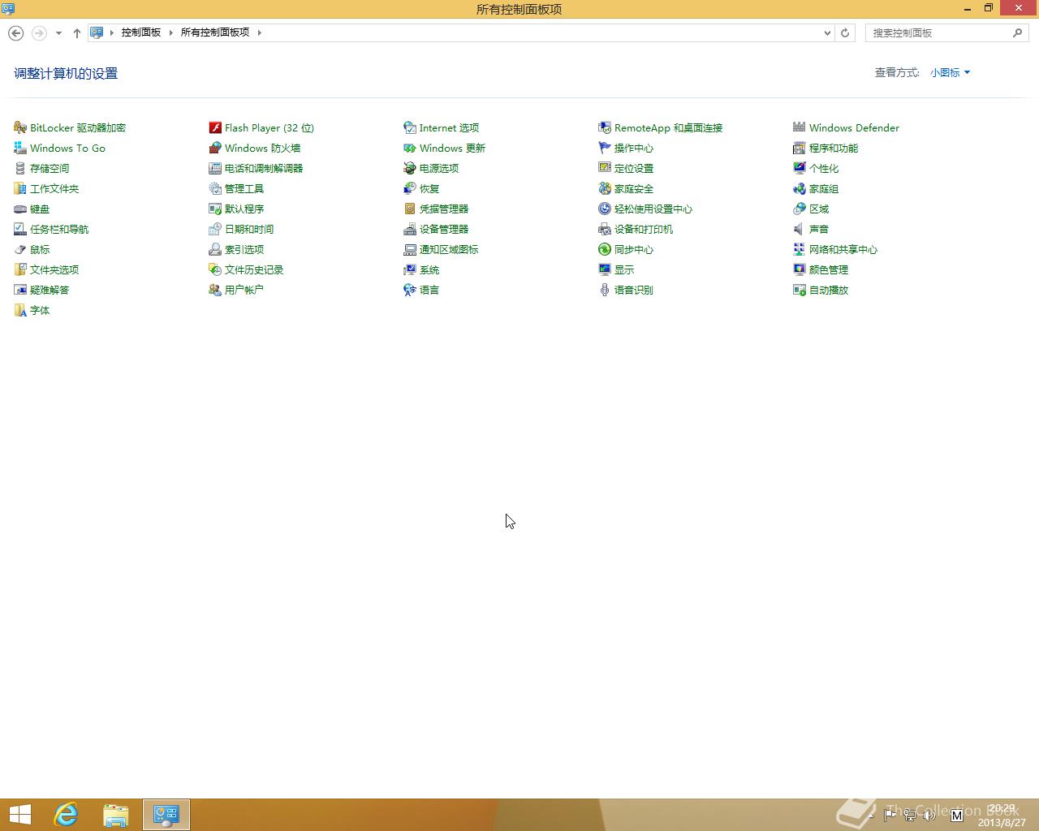Open the 同步中心 icon

click(x=605, y=249)
